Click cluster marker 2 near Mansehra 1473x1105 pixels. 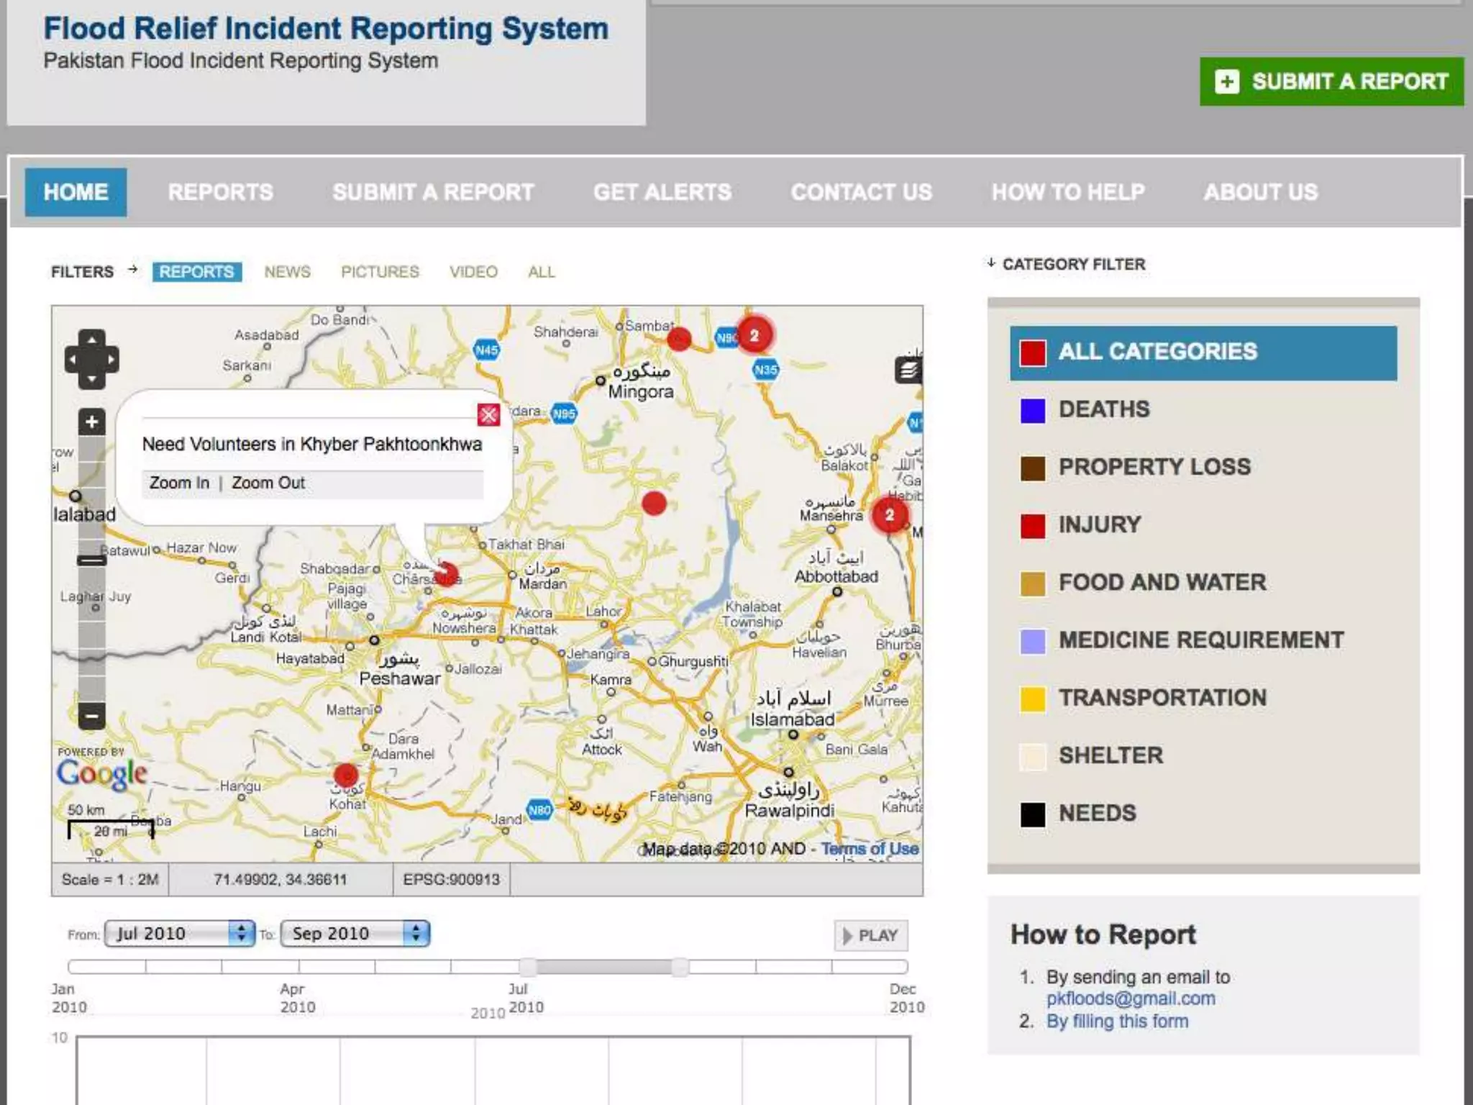[890, 515]
